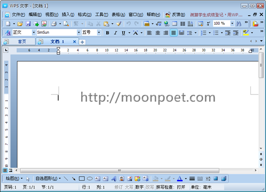
Task: Set columns layout icon
Action: (x=183, y=24)
